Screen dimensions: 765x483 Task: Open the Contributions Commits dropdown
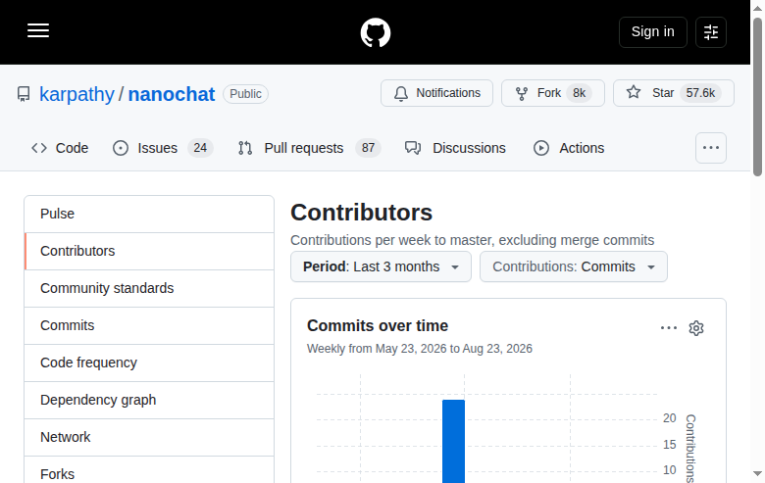tap(574, 266)
